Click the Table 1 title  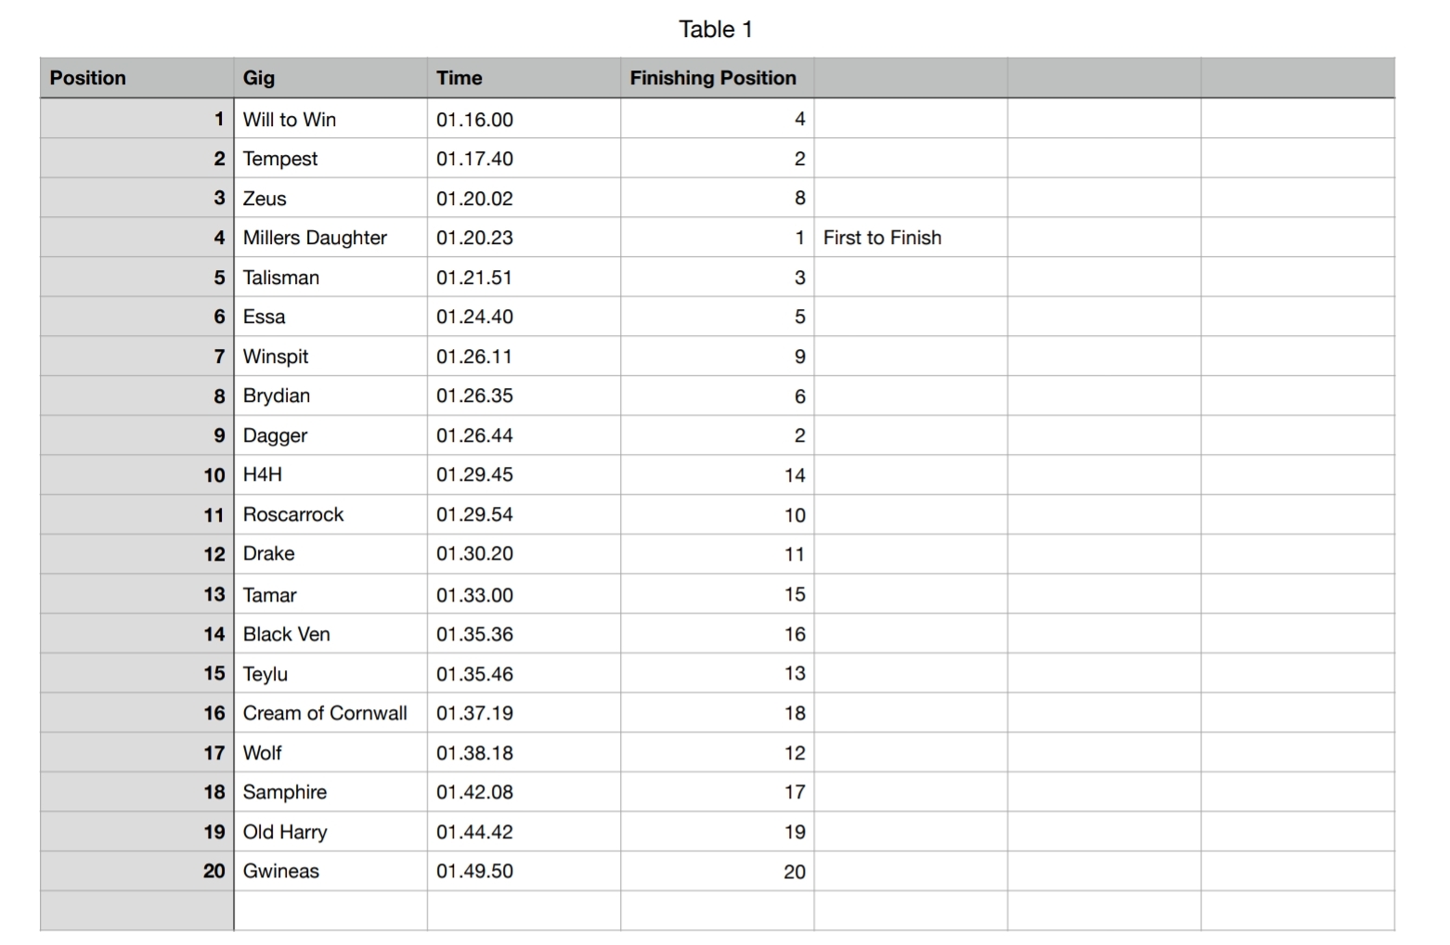coord(716,30)
